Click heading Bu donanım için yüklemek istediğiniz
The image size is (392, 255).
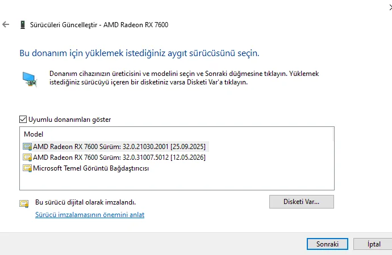pyautogui.click(x=139, y=53)
